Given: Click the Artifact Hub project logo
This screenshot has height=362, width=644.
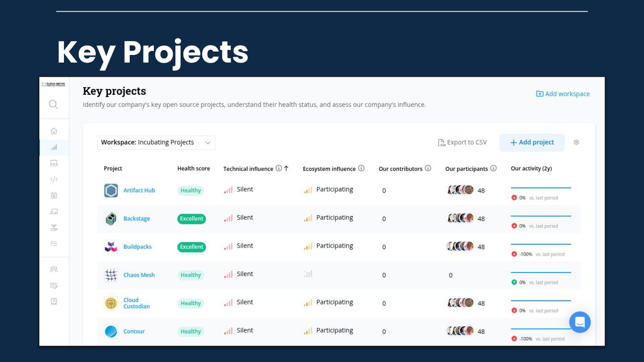Looking at the screenshot, I should coord(111,190).
